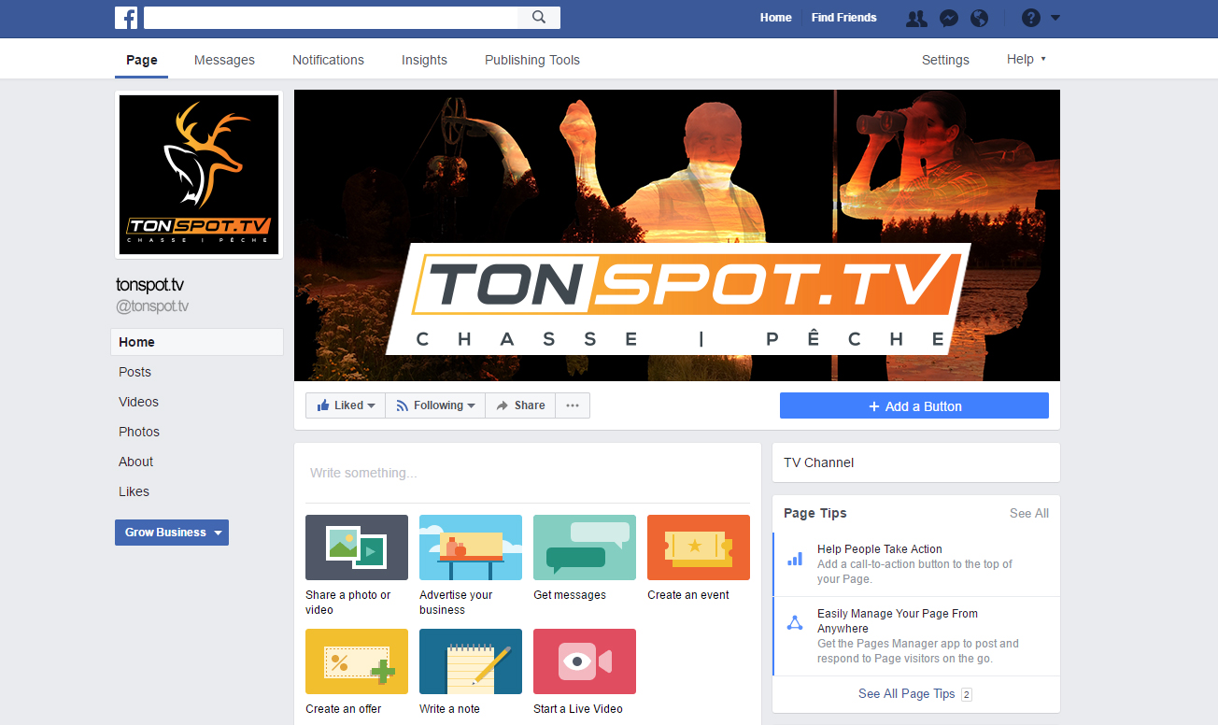Expand the Grow Business dropdown
1218x725 pixels.
172,533
